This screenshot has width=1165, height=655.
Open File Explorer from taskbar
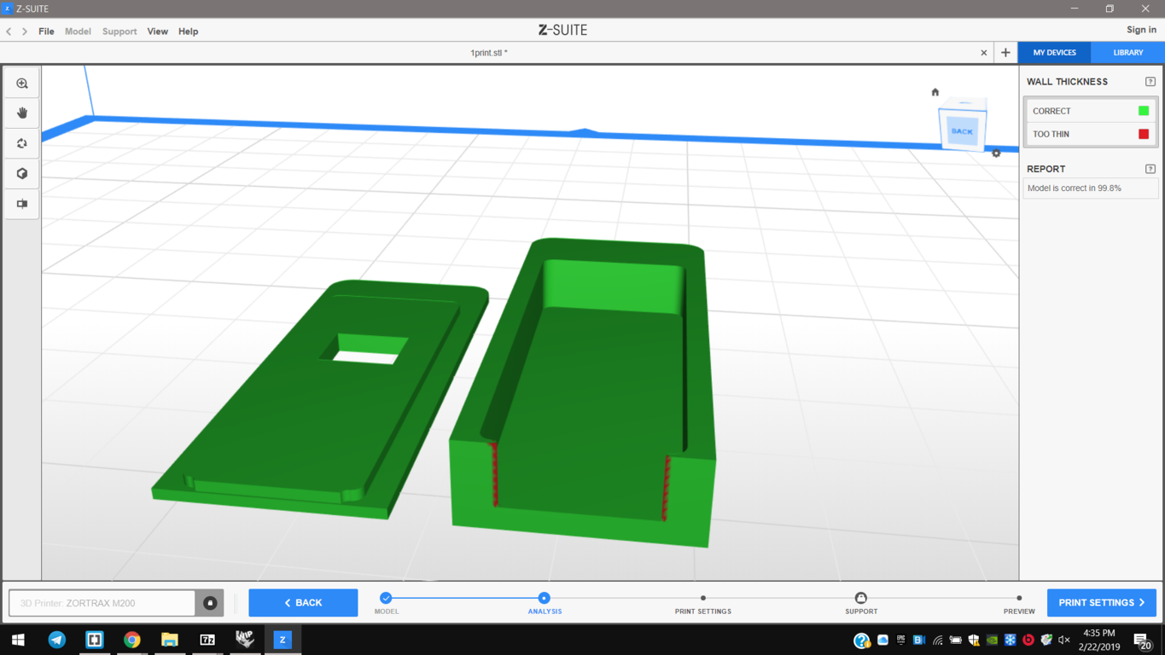(x=170, y=640)
